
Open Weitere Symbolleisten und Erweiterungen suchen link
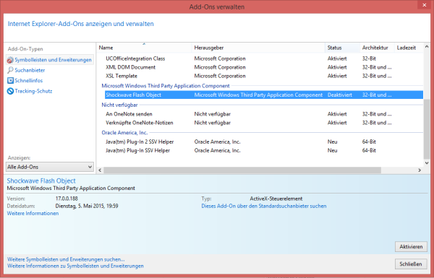tap(66, 259)
